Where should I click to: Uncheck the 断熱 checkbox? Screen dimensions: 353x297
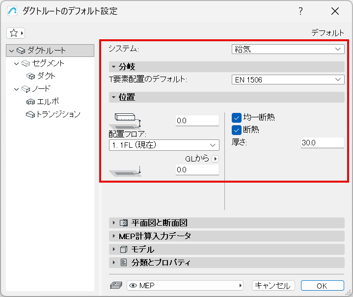tap(236, 130)
